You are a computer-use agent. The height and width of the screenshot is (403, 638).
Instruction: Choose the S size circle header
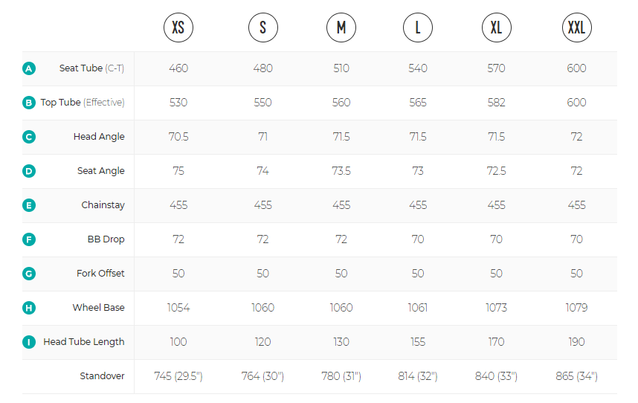(x=262, y=28)
